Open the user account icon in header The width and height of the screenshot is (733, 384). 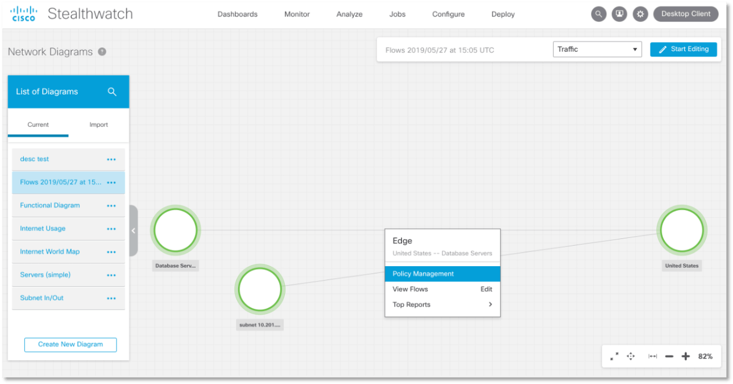coord(619,14)
